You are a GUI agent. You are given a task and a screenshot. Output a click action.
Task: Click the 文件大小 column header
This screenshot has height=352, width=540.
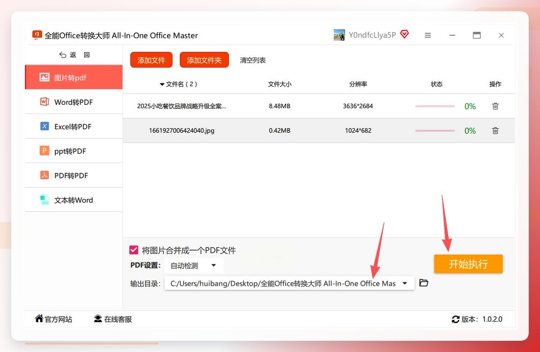coord(280,84)
